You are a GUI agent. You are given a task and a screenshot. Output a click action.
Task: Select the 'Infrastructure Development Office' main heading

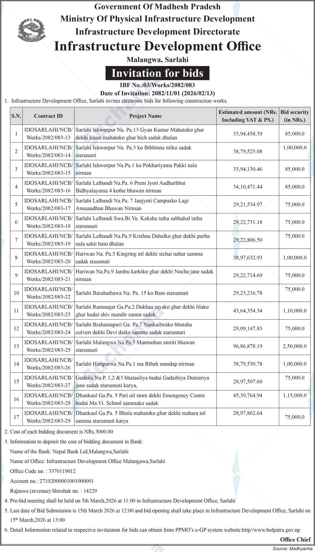click(157, 46)
